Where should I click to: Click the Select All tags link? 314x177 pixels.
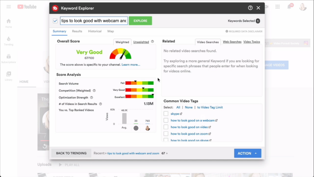pyautogui.click(x=178, y=107)
